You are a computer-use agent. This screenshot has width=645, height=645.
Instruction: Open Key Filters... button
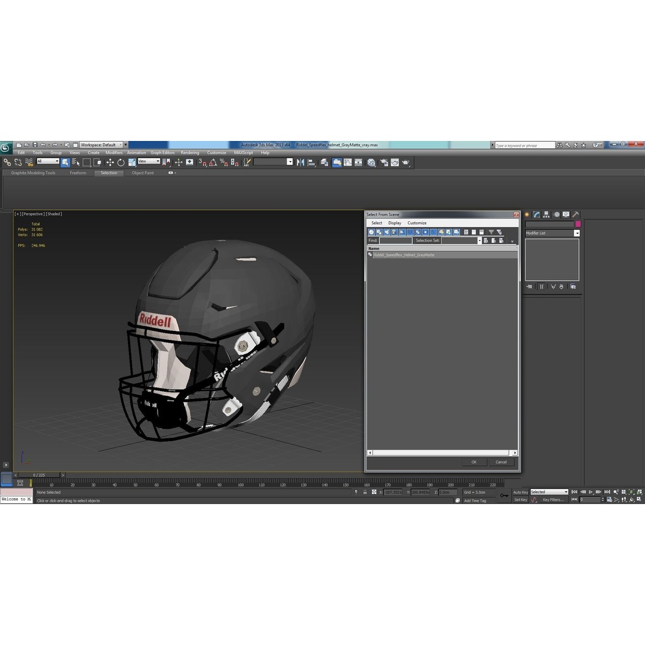coord(553,500)
